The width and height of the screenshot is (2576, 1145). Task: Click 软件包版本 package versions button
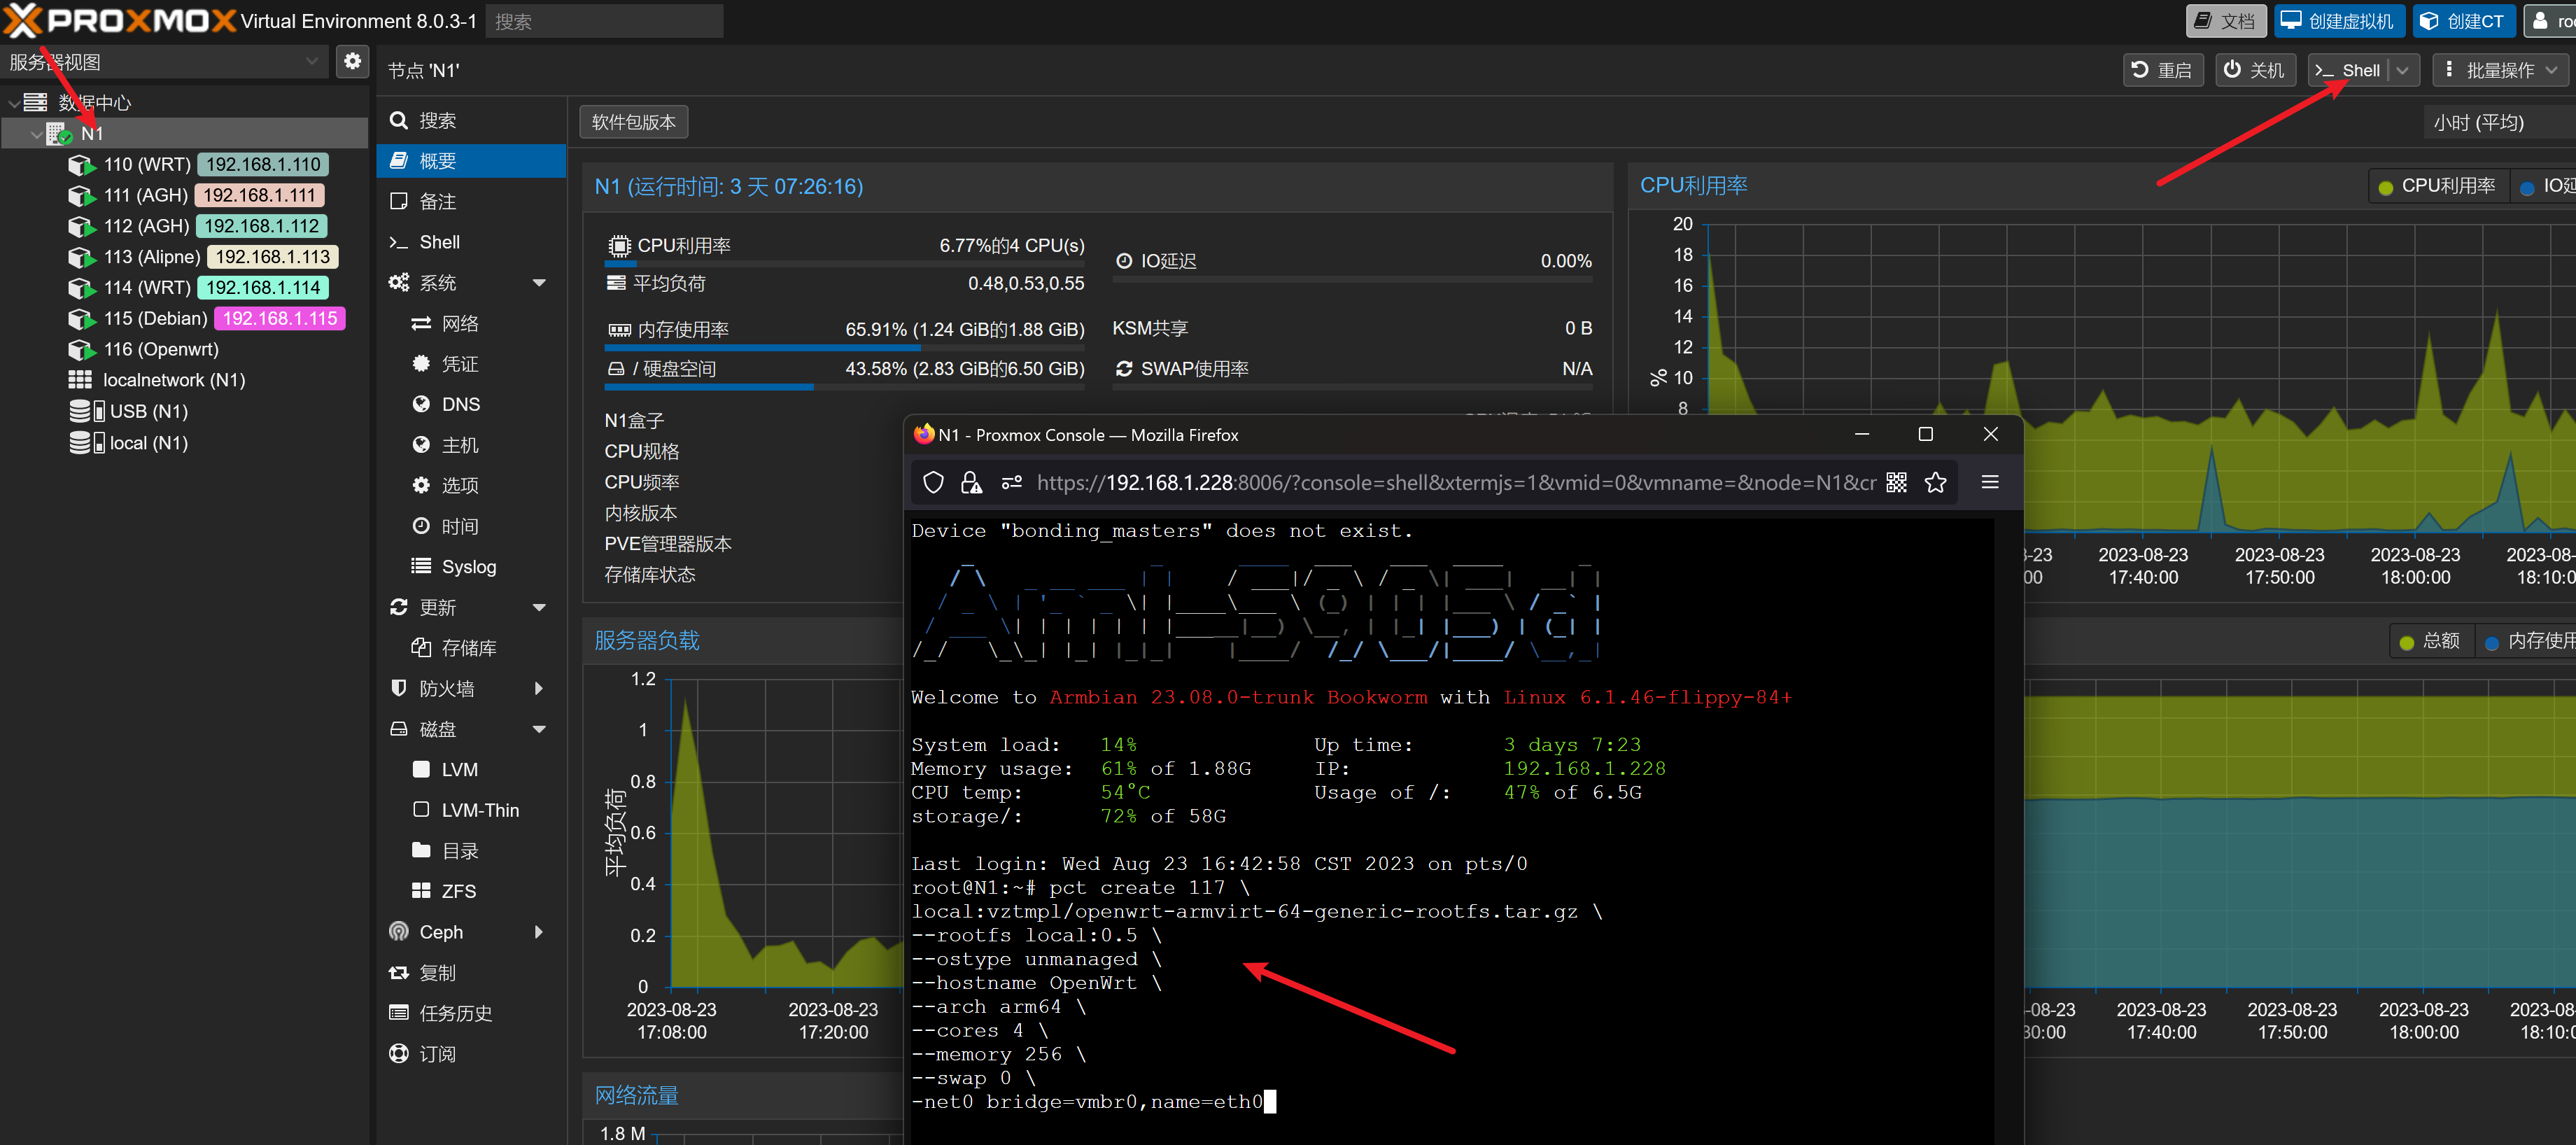633,122
